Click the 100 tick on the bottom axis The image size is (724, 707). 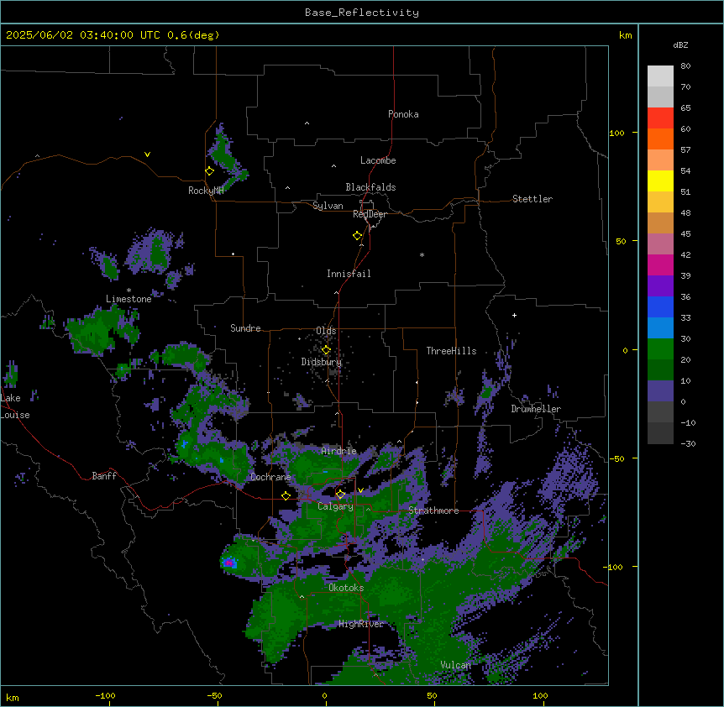tap(540, 695)
